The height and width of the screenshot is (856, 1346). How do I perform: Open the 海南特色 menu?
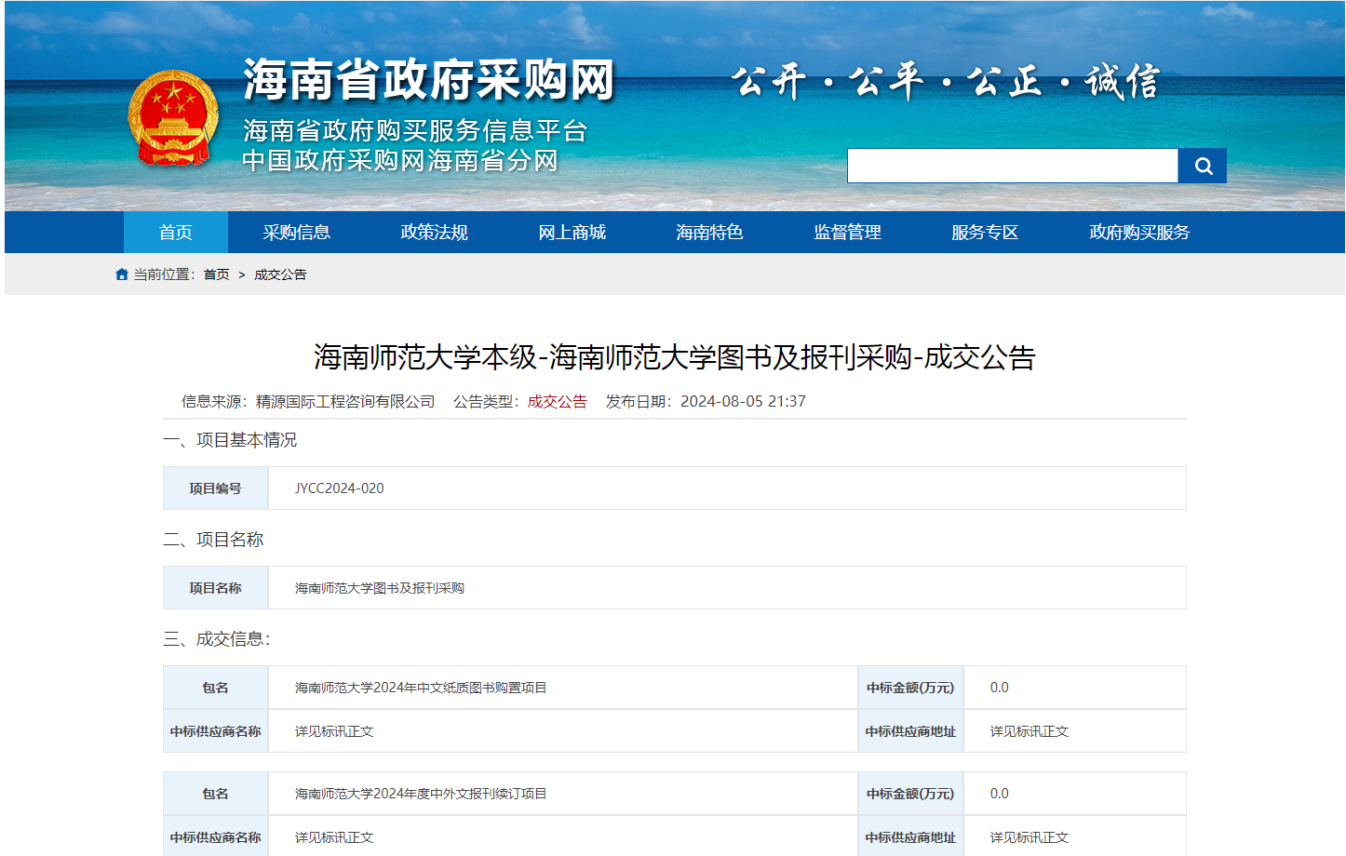pyautogui.click(x=710, y=233)
